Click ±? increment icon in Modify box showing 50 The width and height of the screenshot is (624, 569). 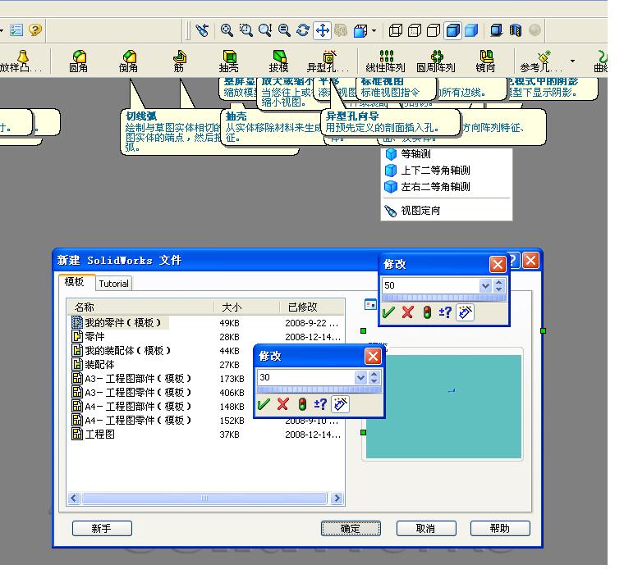445,312
